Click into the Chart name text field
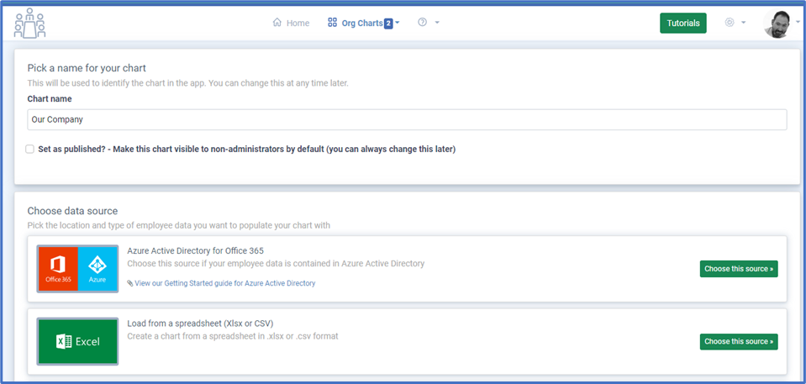Image resolution: width=806 pixels, height=384 pixels. 407,119
